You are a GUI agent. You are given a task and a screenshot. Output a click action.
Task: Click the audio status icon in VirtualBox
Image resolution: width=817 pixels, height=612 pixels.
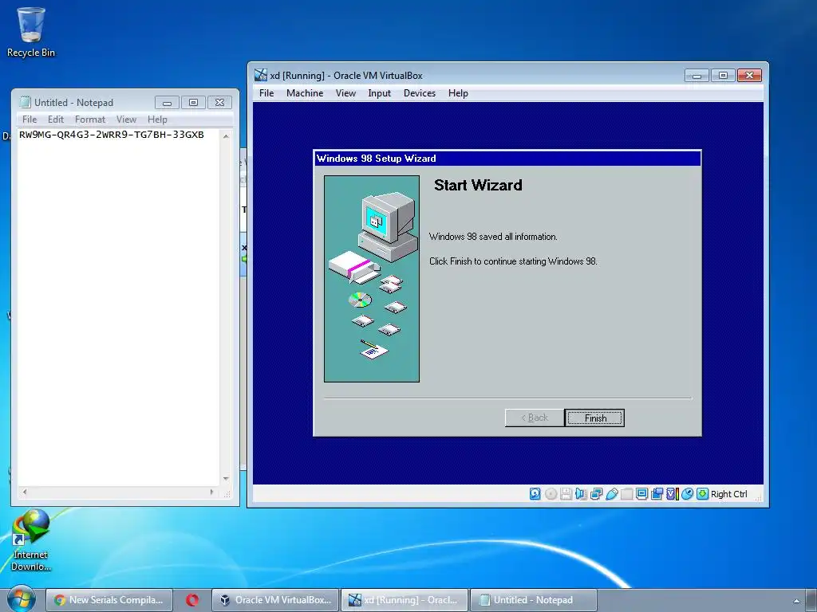coord(581,494)
